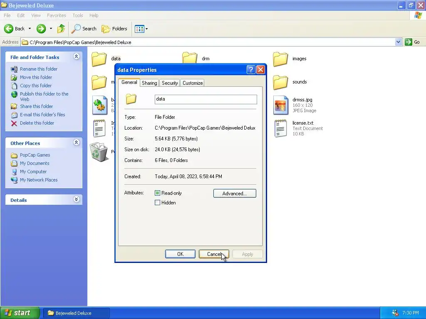The width and height of the screenshot is (426, 319).
Task: Select the license.txt document icon
Action: [x=281, y=128]
